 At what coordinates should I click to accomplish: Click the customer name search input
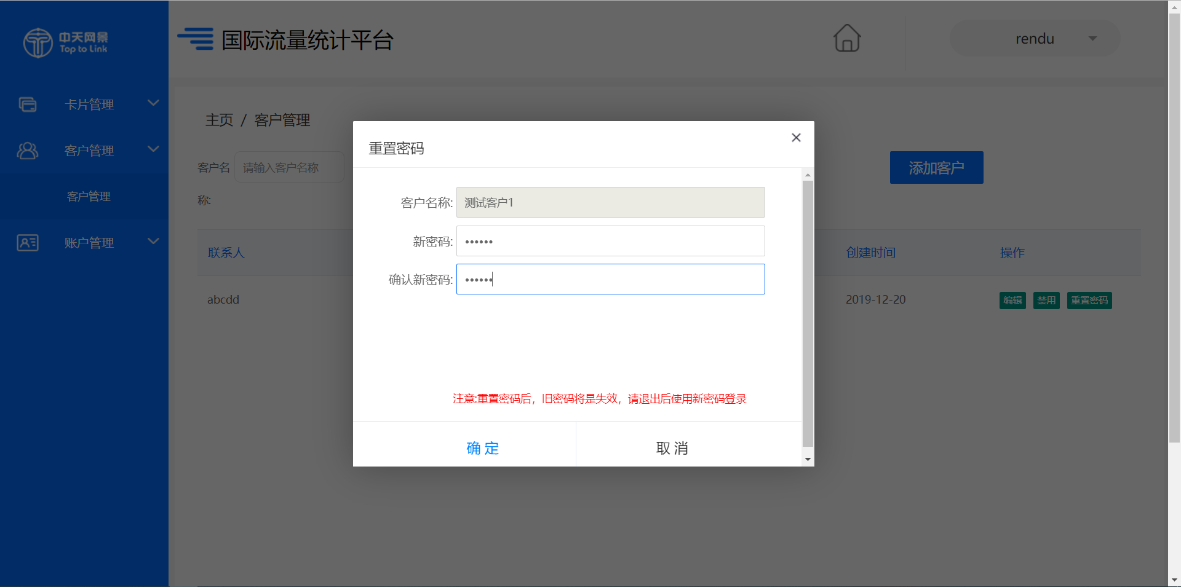(290, 167)
